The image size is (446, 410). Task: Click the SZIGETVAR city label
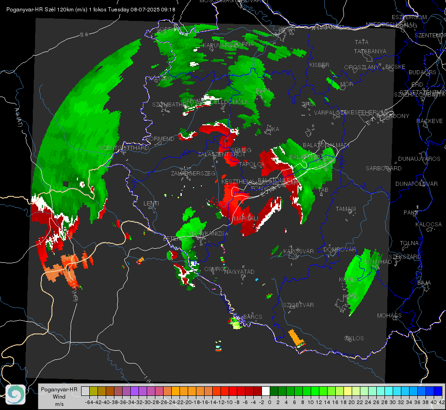click(x=298, y=305)
